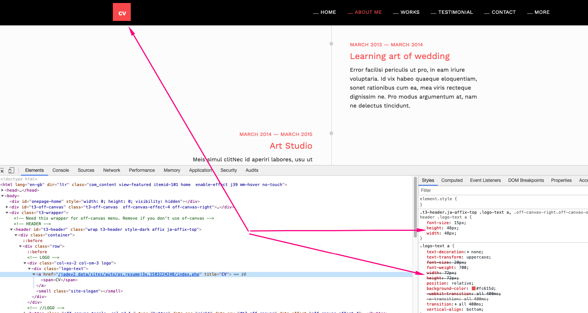Expand the head element in DOM tree
Screen dimensions: 588x313
pos(3,190)
